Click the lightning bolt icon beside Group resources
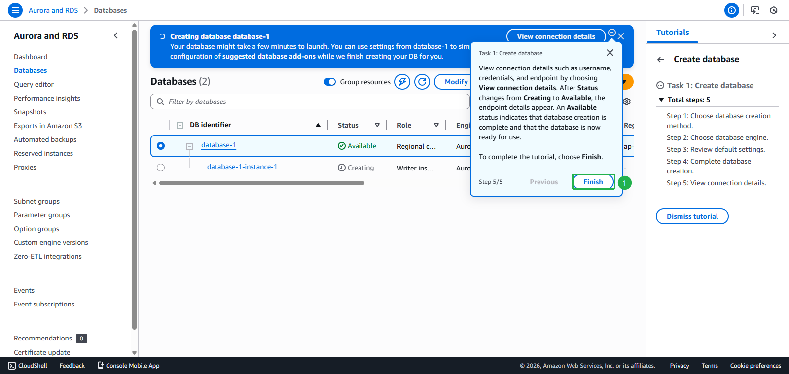Image resolution: width=789 pixels, height=374 pixels. click(402, 82)
